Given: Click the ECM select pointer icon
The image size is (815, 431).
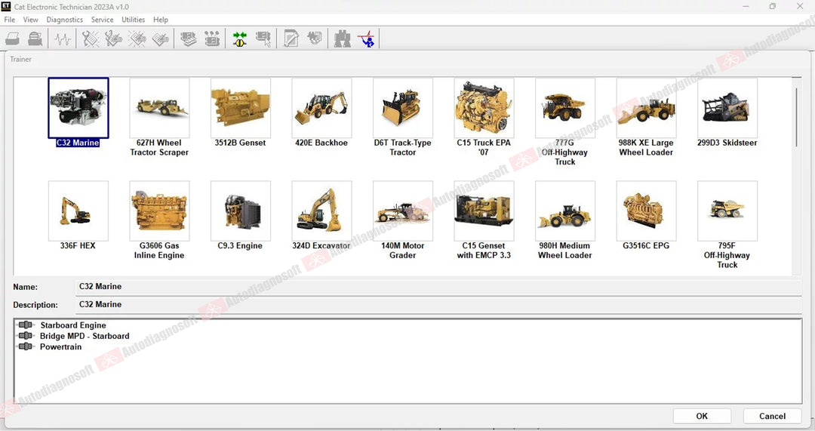Looking at the screenshot, I should (x=263, y=39).
